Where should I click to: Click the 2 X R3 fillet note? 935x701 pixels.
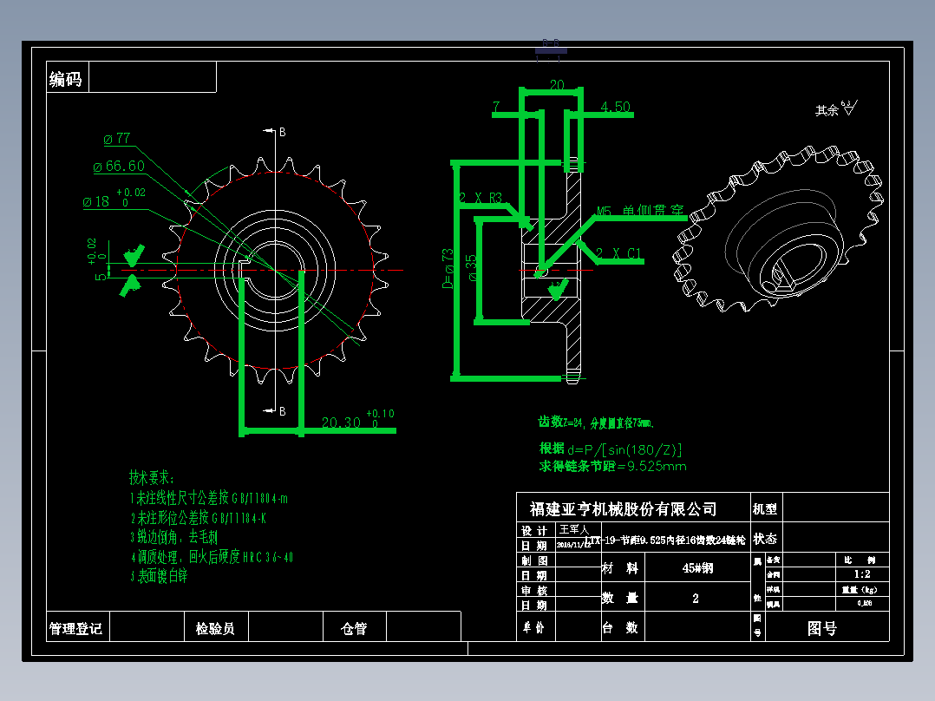click(481, 198)
